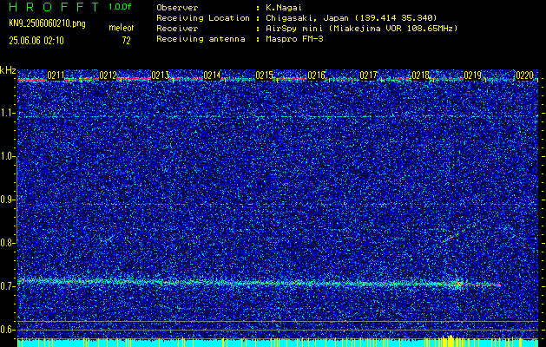Click the 0.6 frequency axis label
The image size is (546, 347).
pyautogui.click(x=8, y=330)
